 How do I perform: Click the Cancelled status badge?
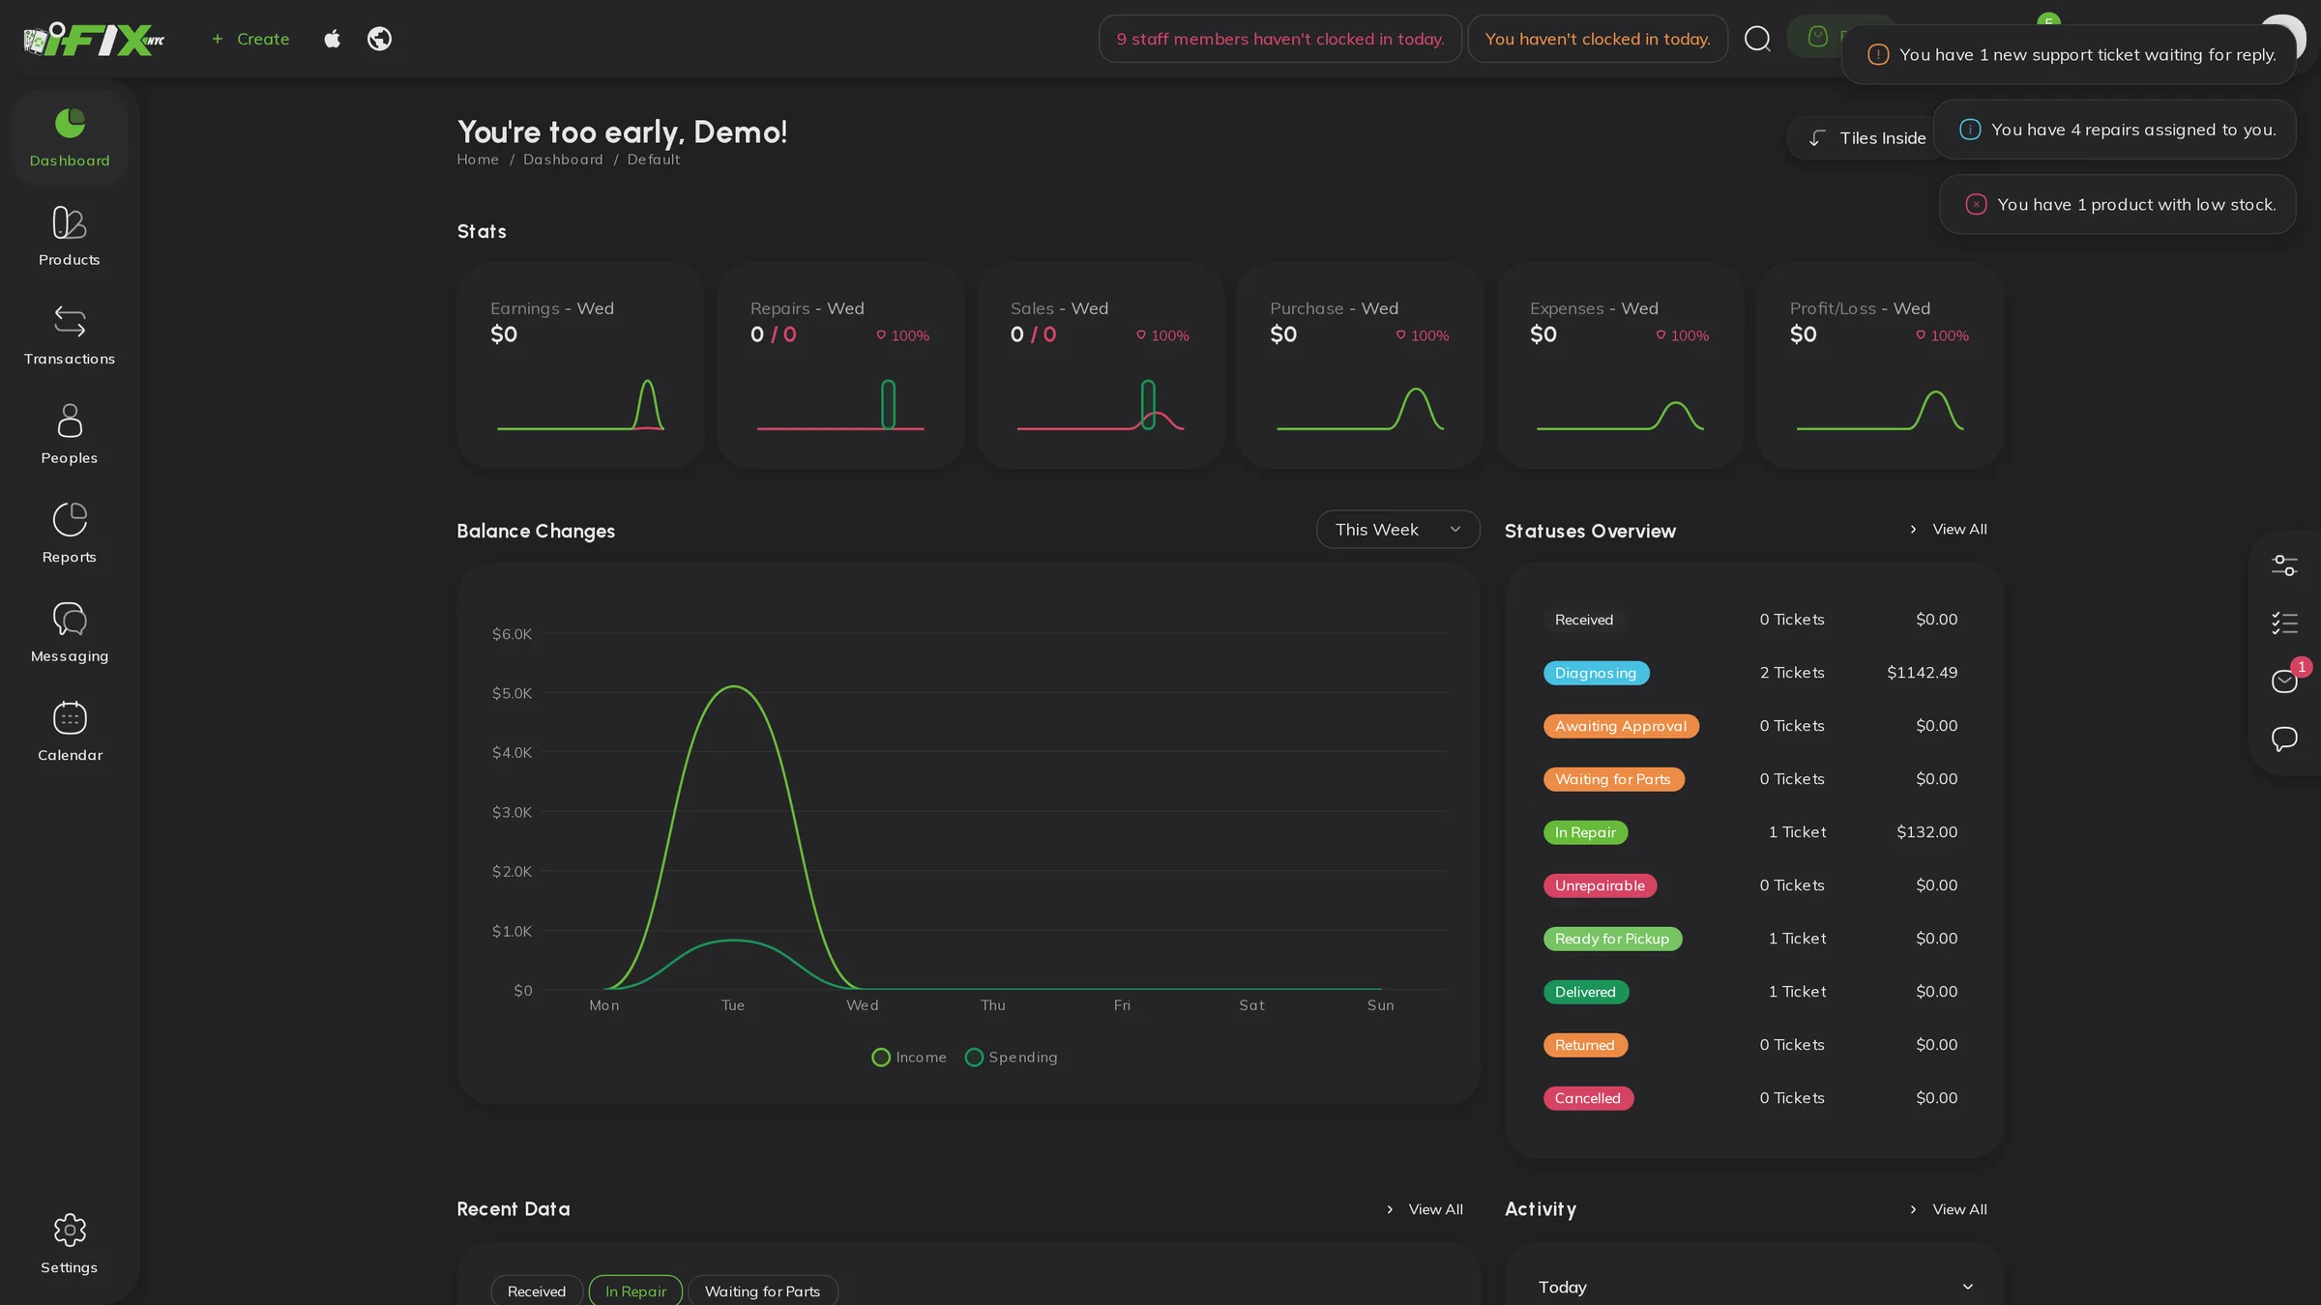(1588, 1099)
